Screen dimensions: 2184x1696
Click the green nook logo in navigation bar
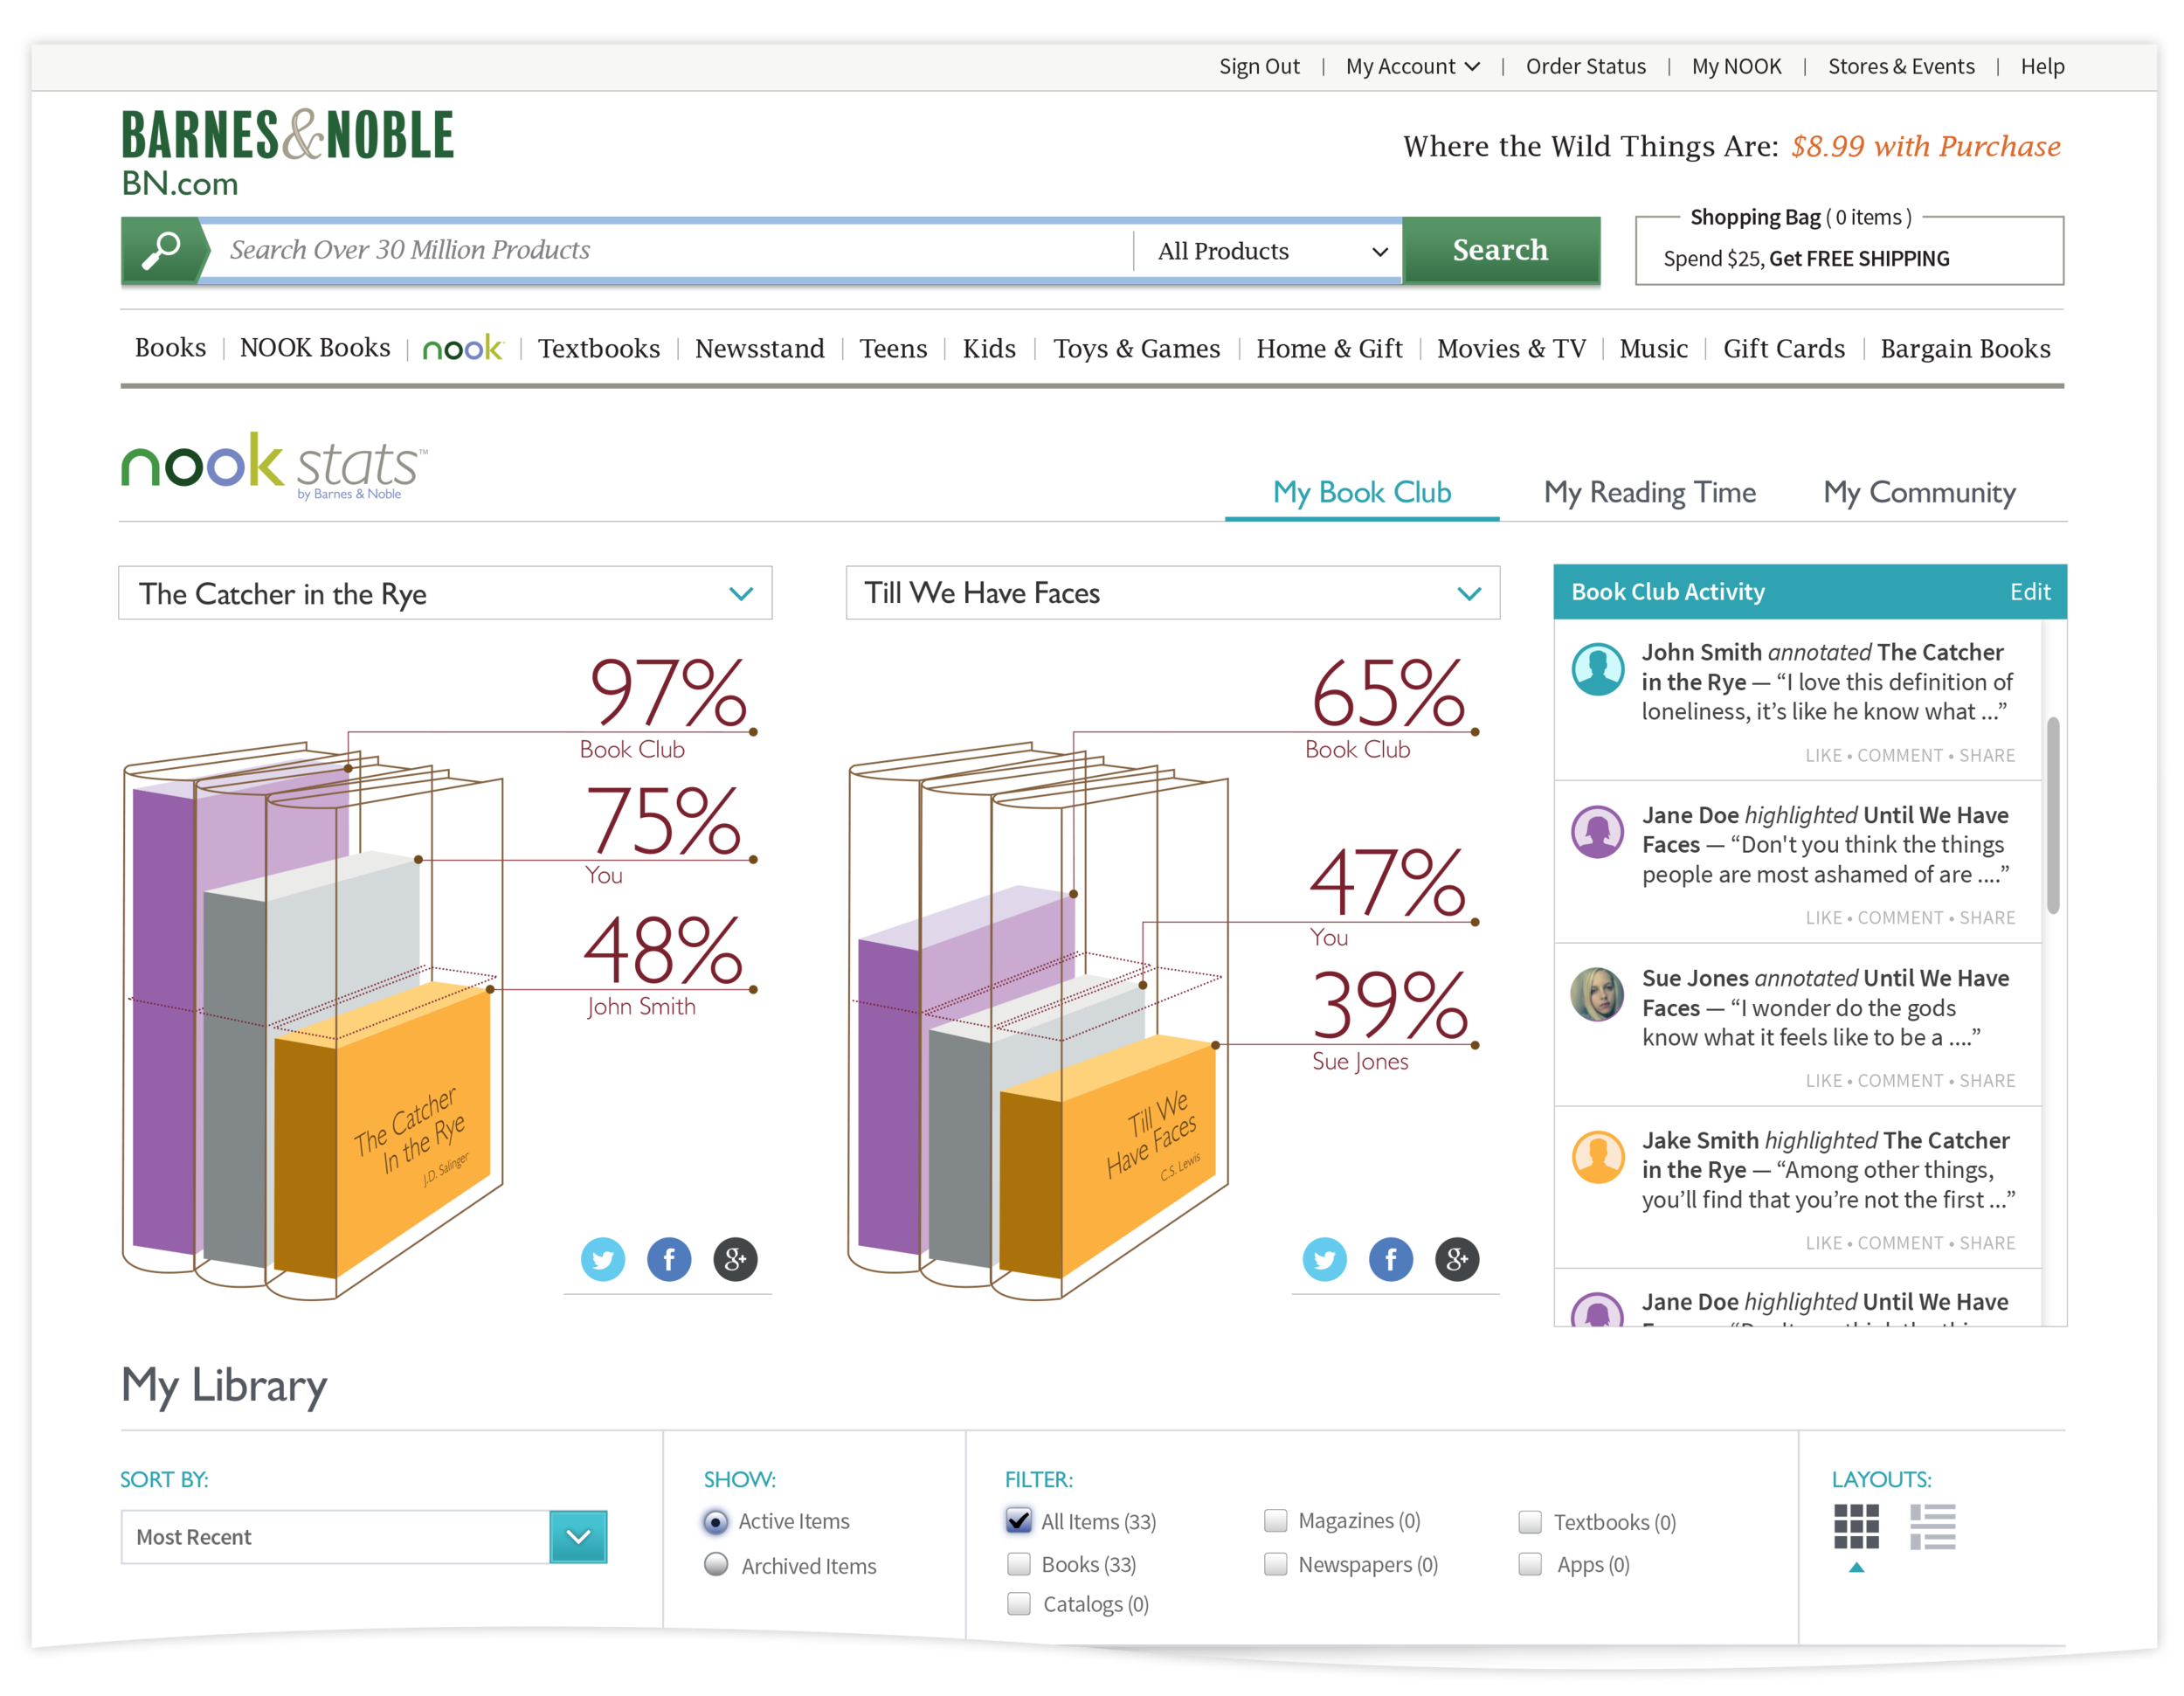point(463,348)
